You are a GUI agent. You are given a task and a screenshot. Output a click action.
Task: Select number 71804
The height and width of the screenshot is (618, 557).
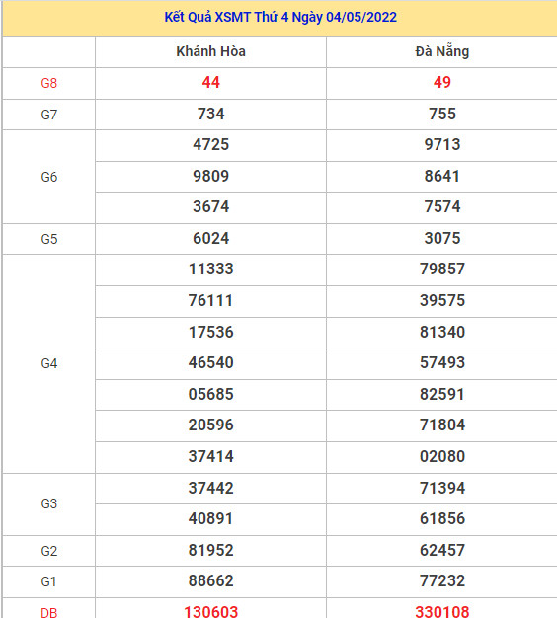coord(442,425)
